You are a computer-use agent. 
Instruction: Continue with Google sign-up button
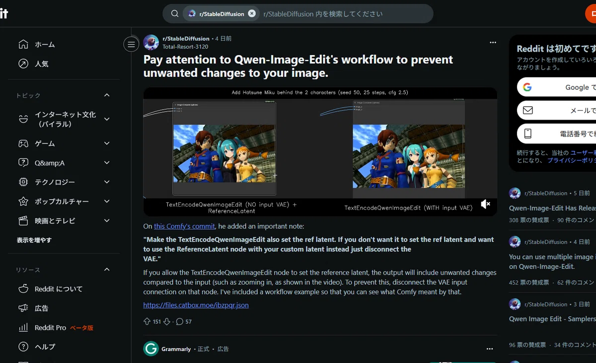pos(556,87)
